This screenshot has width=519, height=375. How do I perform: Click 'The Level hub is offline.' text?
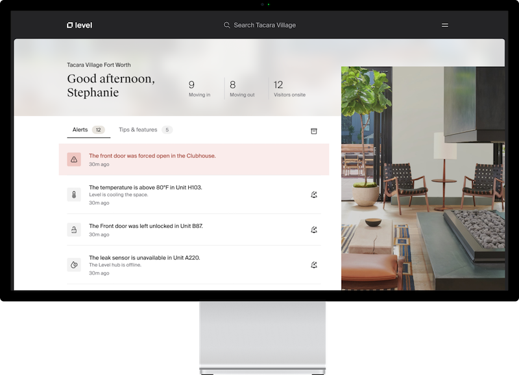tap(115, 265)
